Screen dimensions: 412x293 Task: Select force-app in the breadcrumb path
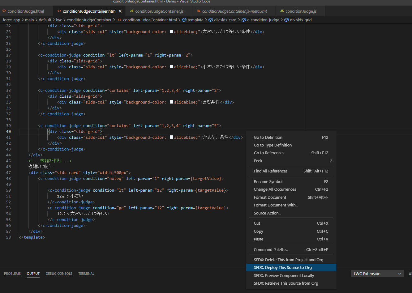click(11, 20)
